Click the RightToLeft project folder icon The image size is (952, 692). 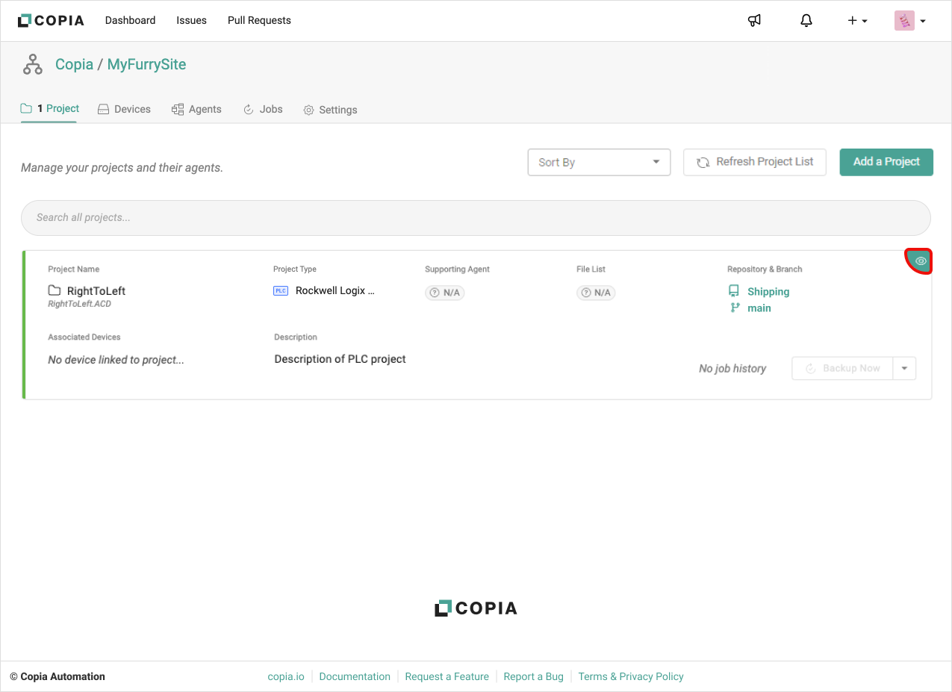[x=55, y=290]
